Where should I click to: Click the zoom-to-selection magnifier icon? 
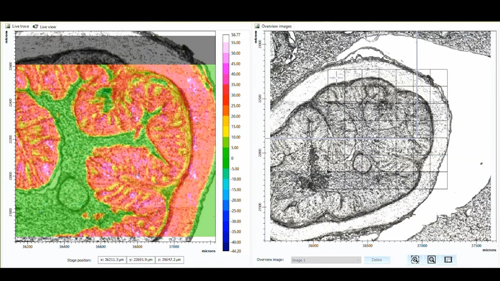click(x=415, y=259)
